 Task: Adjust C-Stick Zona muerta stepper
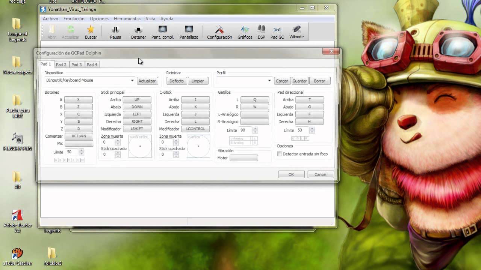(176, 142)
